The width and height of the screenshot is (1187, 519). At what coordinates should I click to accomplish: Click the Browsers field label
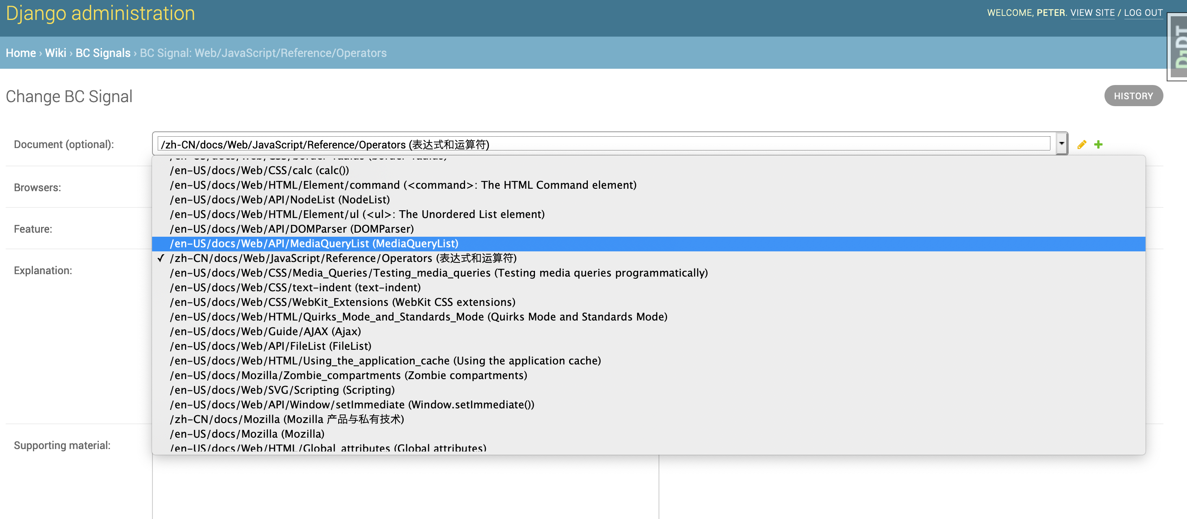[x=37, y=188]
